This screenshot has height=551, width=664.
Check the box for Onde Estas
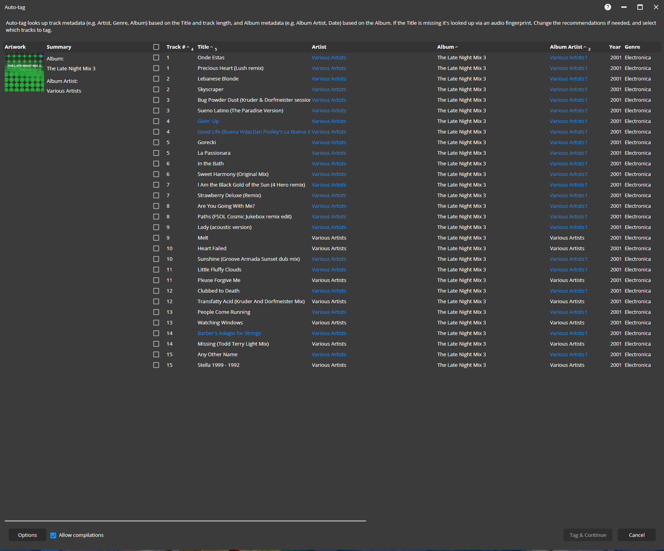[156, 58]
